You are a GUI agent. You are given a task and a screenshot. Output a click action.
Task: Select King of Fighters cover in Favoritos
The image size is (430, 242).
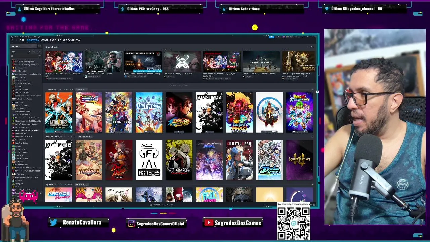(x=179, y=113)
